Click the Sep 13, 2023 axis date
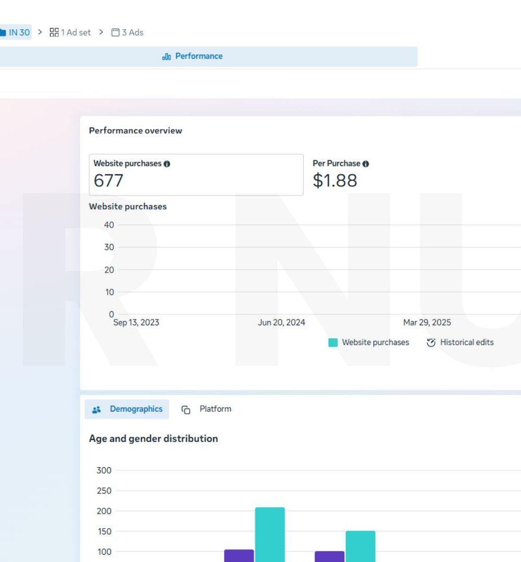 coord(136,322)
